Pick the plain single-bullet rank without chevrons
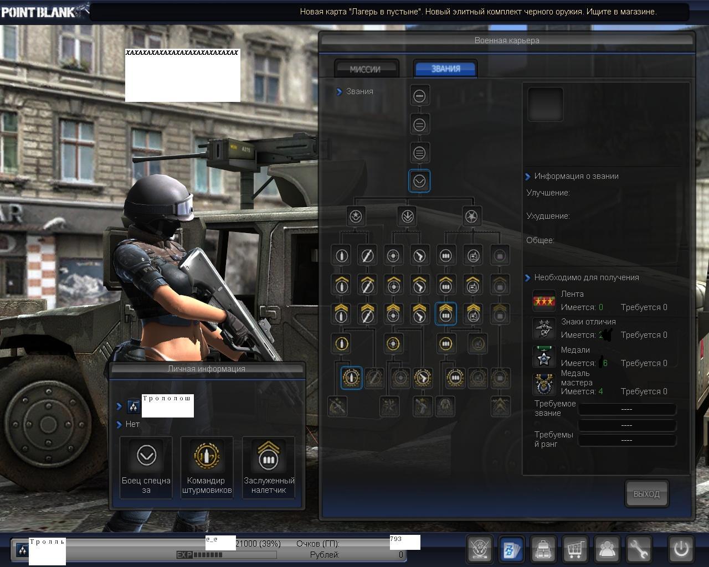Screen dimensions: 709x567 click(x=341, y=256)
